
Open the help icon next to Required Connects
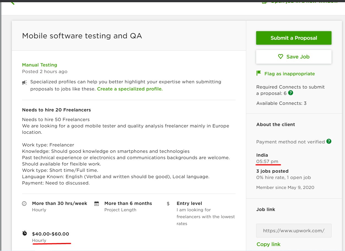pyautogui.click(x=291, y=93)
